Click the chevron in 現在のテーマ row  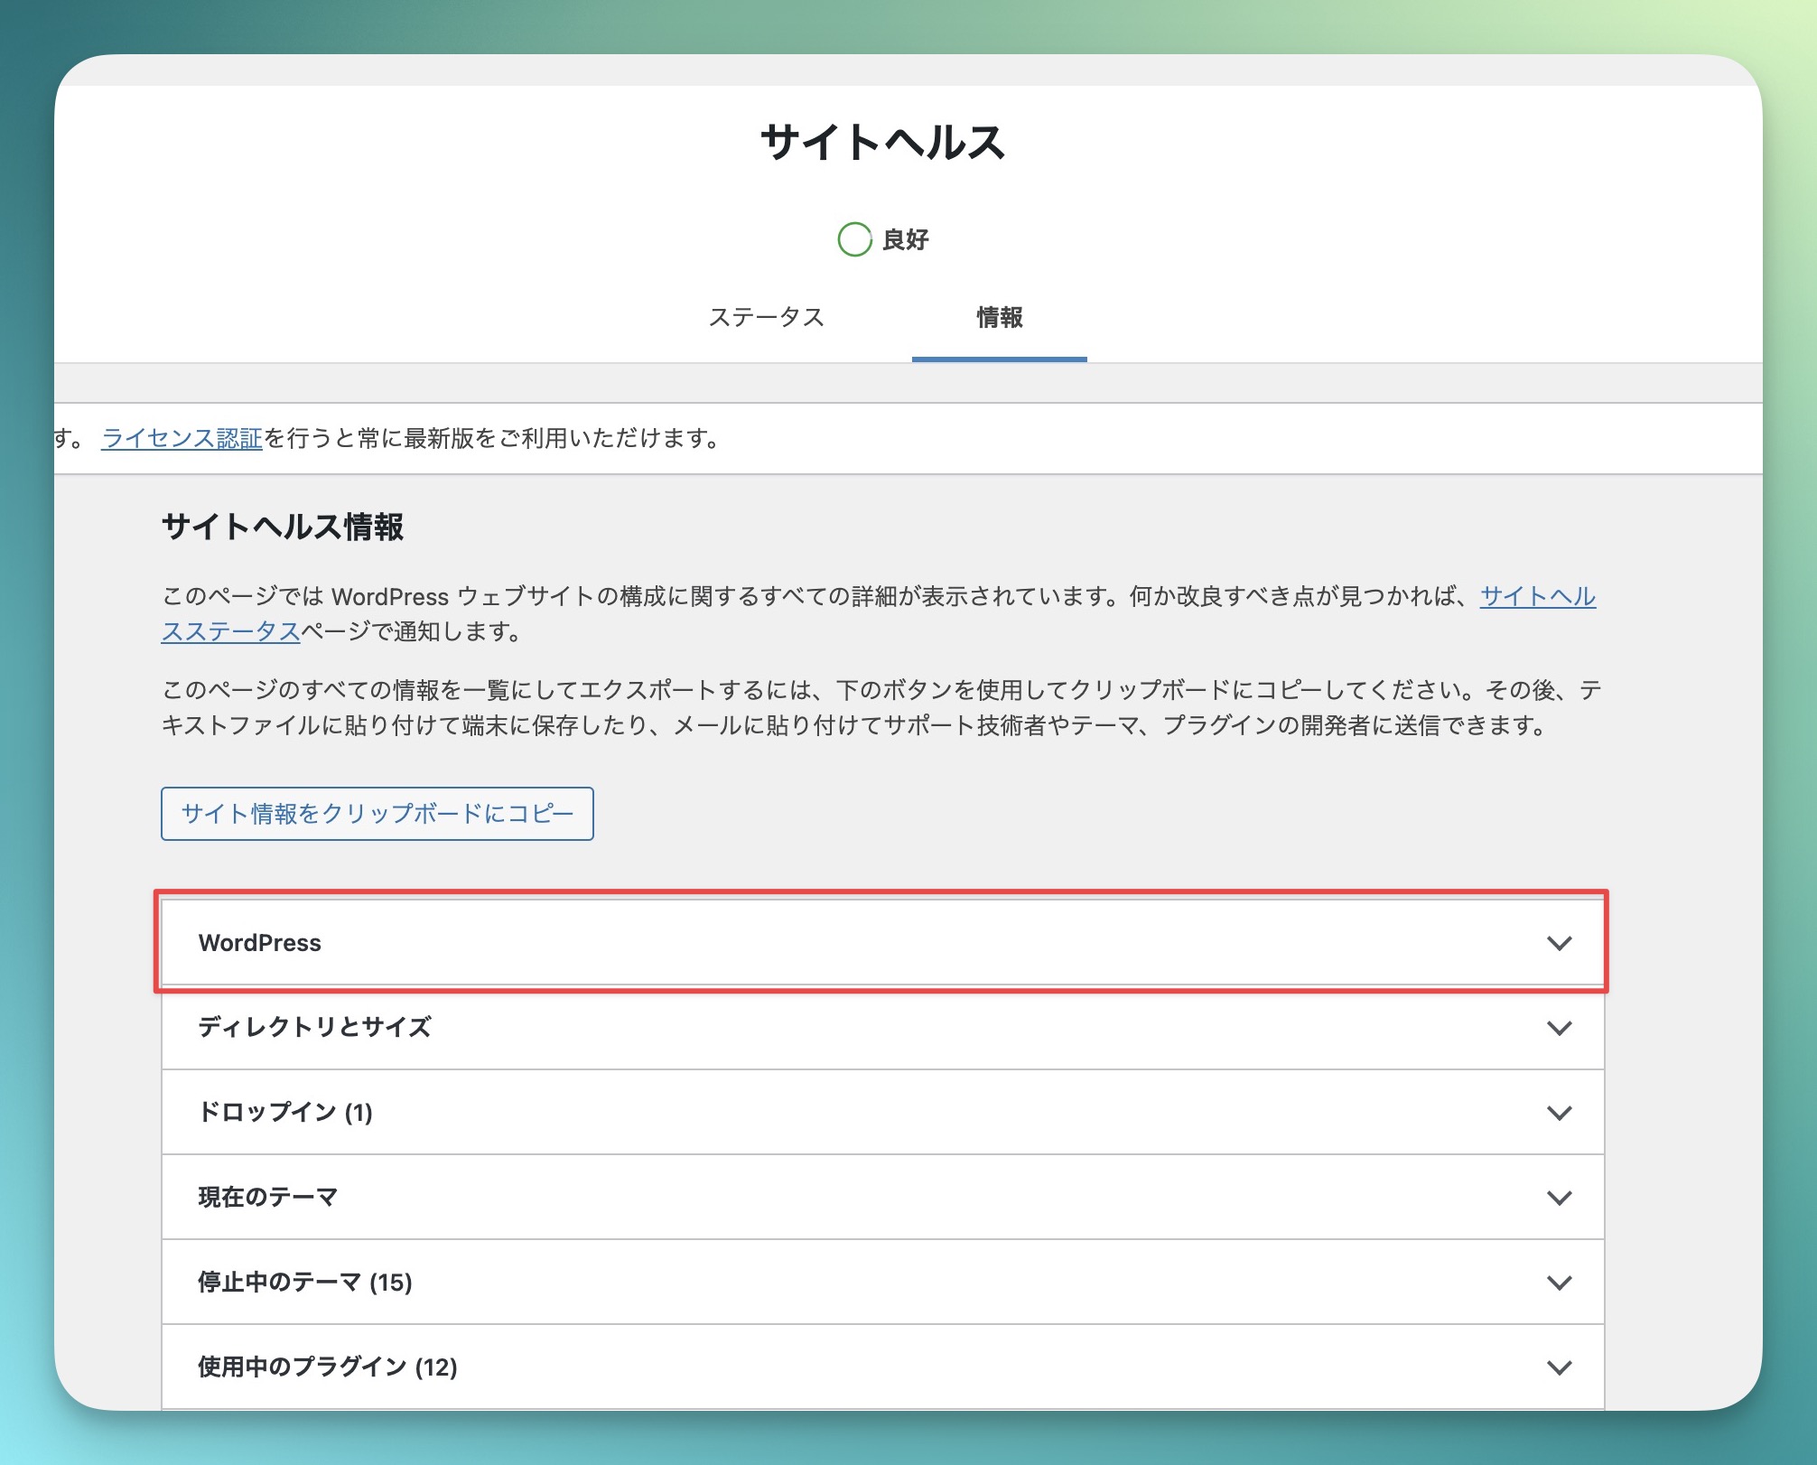click(x=1560, y=1198)
